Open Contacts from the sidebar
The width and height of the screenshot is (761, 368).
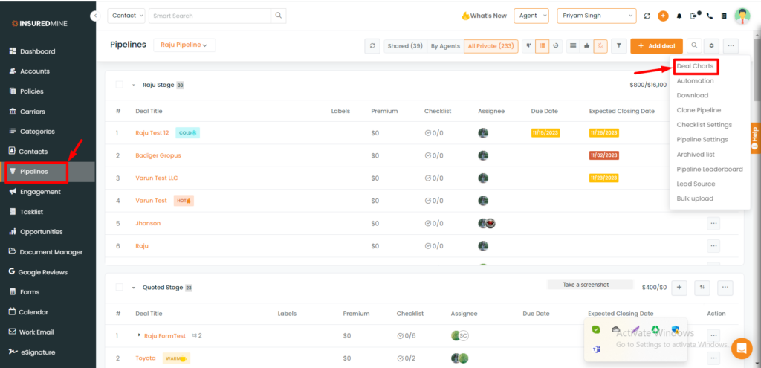(28, 152)
